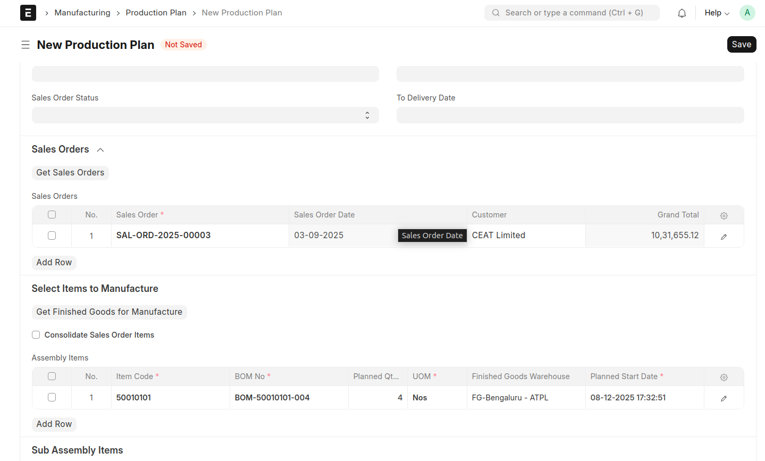Viewport: 765px width, 461px height.
Task: Go to Manufacturing breadcrumb
Action: click(82, 13)
